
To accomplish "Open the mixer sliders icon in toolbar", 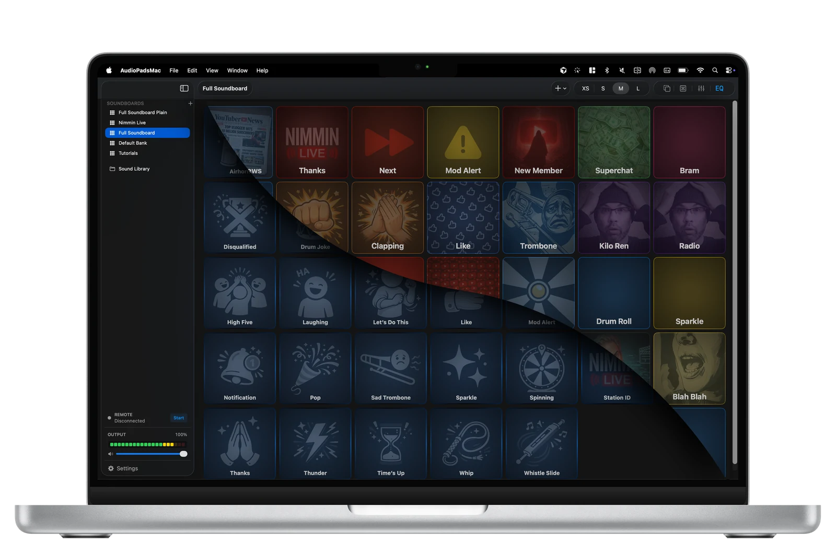I will pos(701,88).
